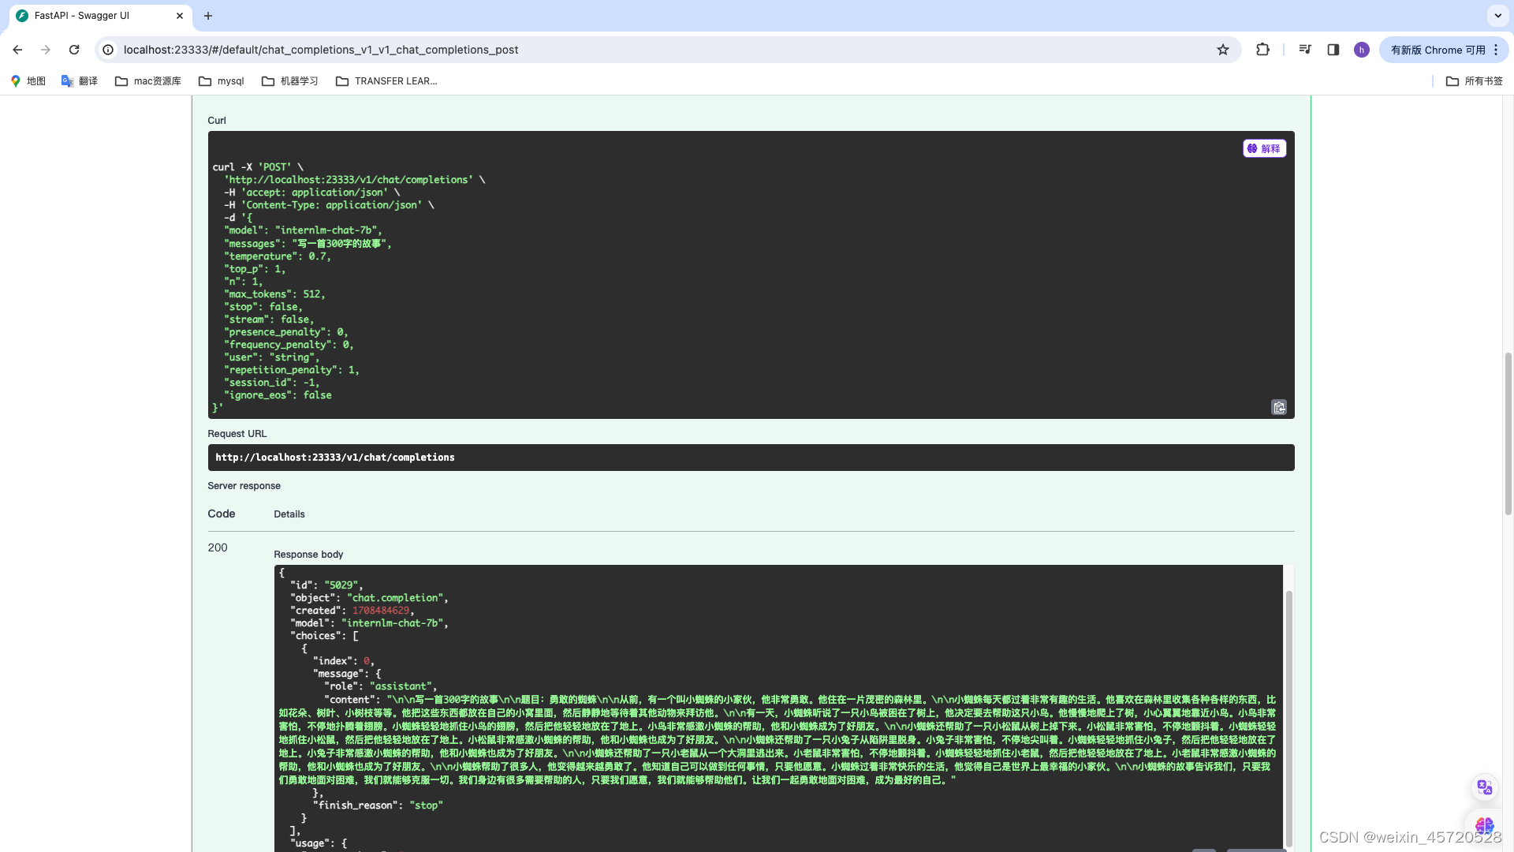The width and height of the screenshot is (1514, 852).
Task: Click the Request URL text localhost:23333/v1/chat/completions
Action: click(x=335, y=458)
